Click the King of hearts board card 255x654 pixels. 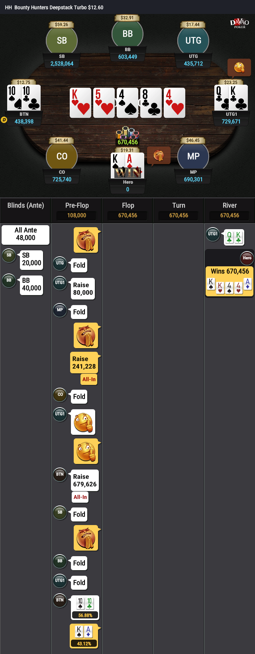80,103
